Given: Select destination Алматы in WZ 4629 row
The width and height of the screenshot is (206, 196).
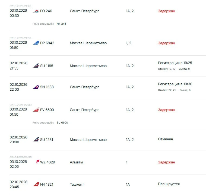Looking at the screenshot, I should (76, 162).
